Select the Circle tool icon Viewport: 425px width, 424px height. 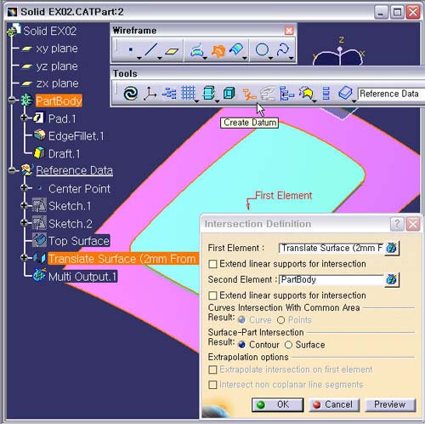262,49
